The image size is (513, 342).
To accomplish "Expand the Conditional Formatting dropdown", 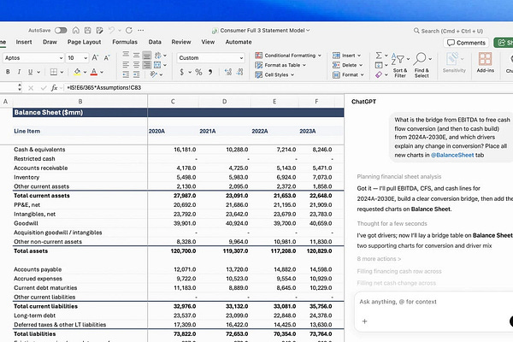I will [x=320, y=55].
